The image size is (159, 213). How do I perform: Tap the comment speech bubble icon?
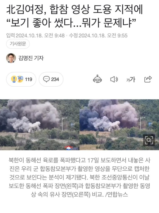46,79
